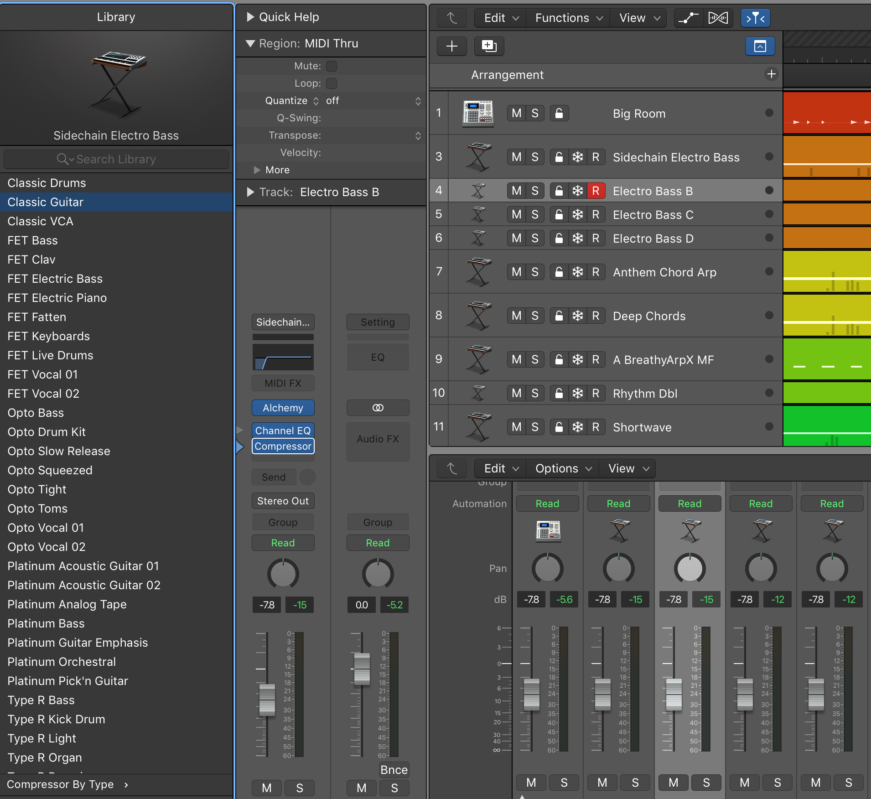Click the Stereo Out button on the channel strip
The width and height of the screenshot is (871, 799).
pyautogui.click(x=283, y=500)
